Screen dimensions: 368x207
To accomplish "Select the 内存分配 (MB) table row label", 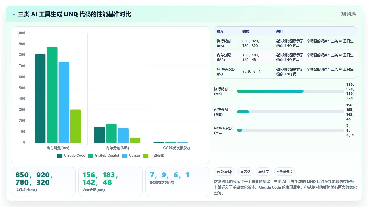I will pyautogui.click(x=224, y=57).
